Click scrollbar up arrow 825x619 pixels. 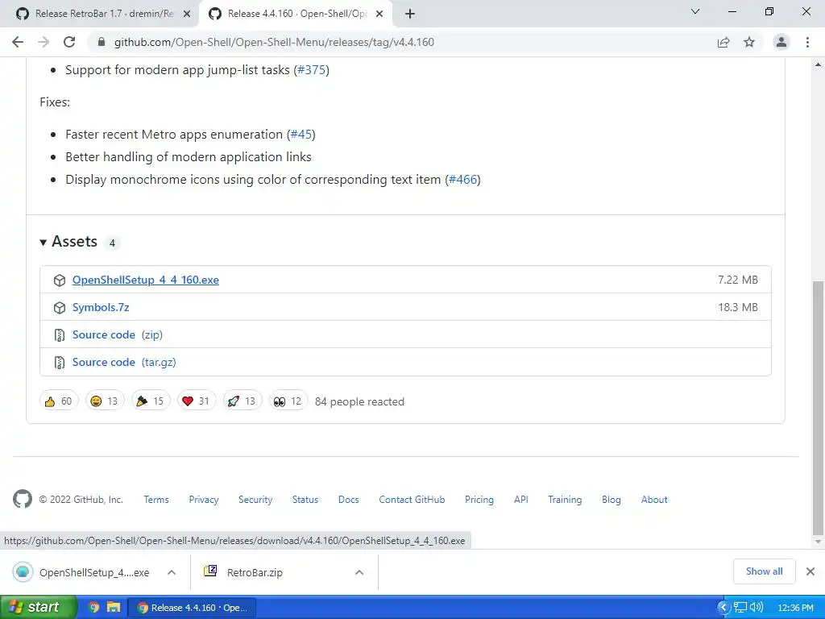coord(819,64)
